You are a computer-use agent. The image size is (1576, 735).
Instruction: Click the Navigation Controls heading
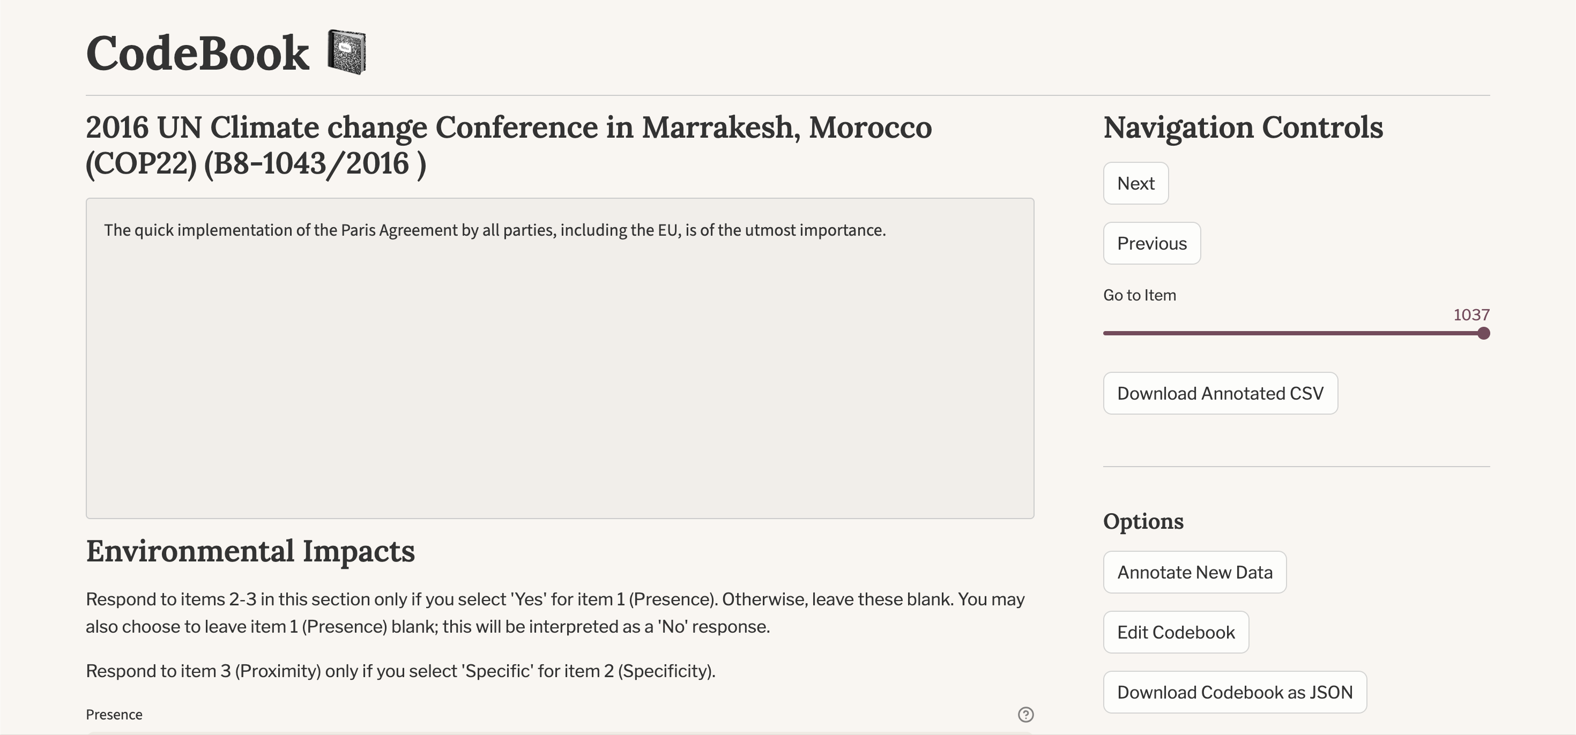tap(1243, 128)
